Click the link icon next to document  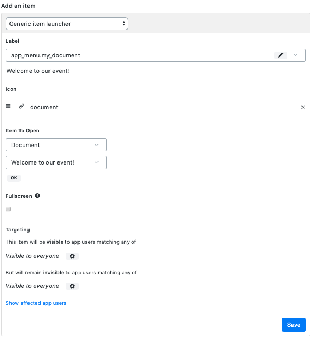click(x=22, y=106)
